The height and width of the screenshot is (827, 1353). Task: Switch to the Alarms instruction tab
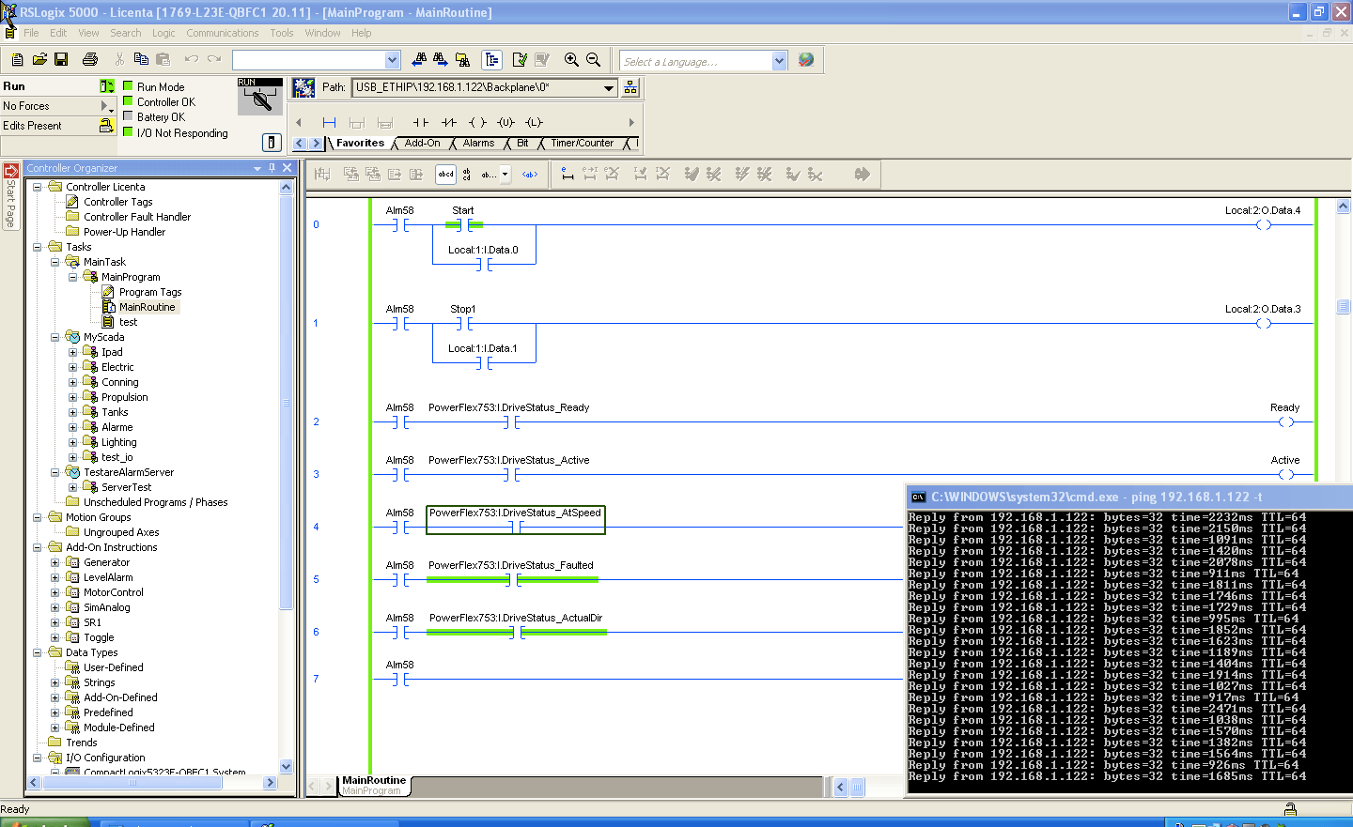point(478,144)
